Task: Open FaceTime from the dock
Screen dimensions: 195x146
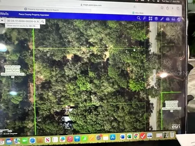Action: (x=25, y=141)
